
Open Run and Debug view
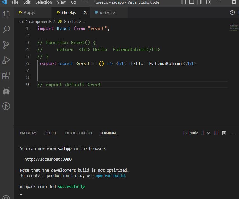6,60
